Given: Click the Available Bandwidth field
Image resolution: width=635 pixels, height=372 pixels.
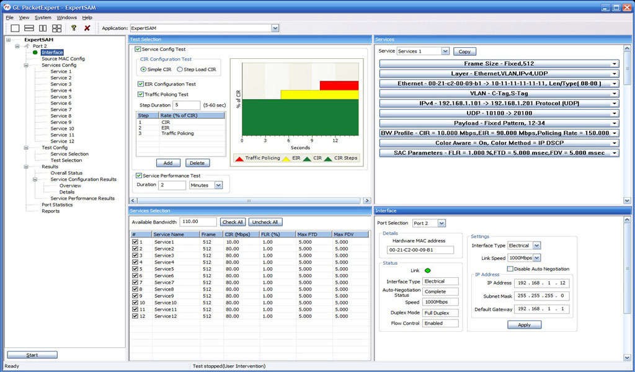Looking at the screenshot, I should click(198, 222).
